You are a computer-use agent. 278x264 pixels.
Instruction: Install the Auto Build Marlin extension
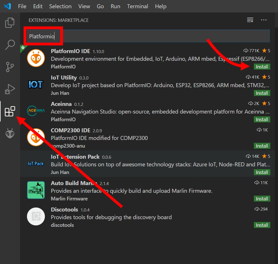point(262,199)
